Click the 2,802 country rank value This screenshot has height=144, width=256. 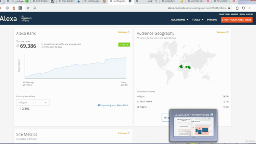coord(26,109)
